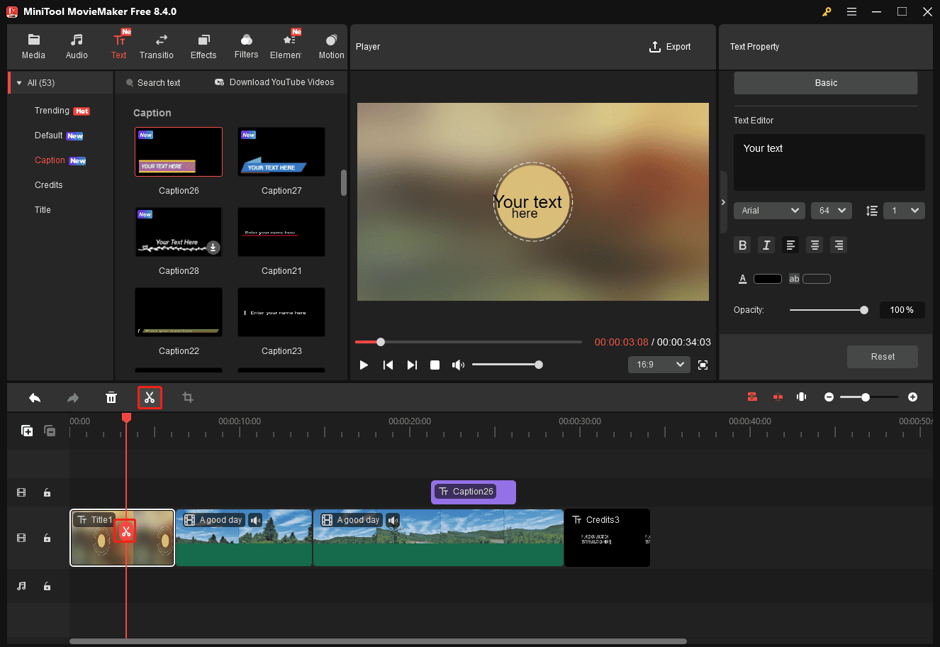Set the Opacity slider position
Viewport: 940px width, 647px height.
pyautogui.click(x=863, y=309)
